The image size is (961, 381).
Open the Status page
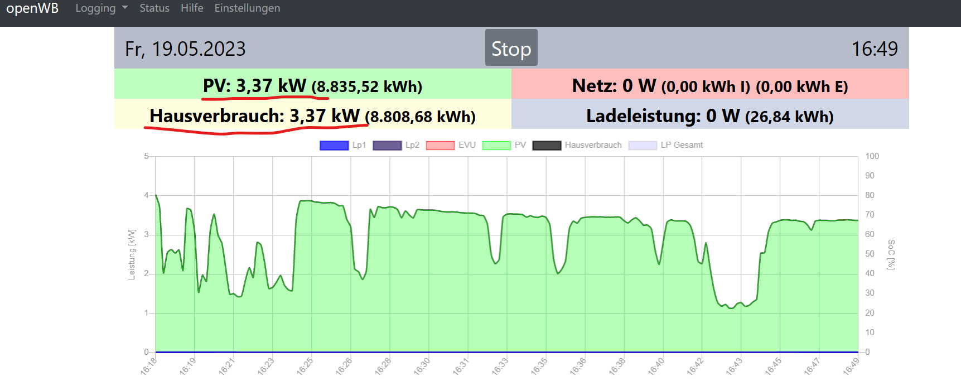pos(154,8)
